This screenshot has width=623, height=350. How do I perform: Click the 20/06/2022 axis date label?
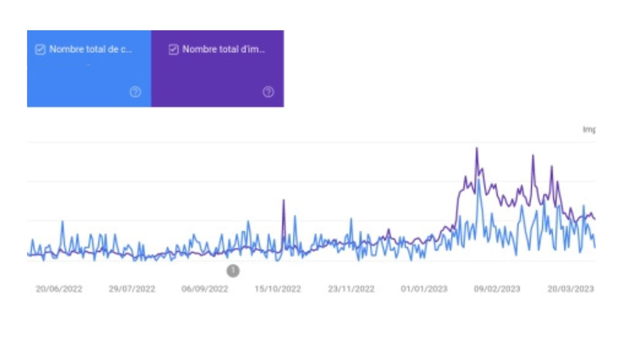pyautogui.click(x=59, y=289)
